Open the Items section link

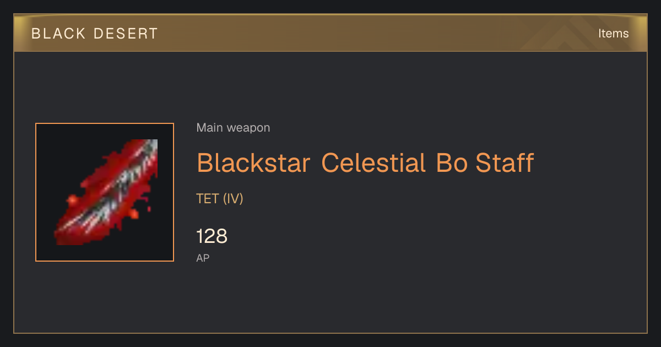pos(613,34)
